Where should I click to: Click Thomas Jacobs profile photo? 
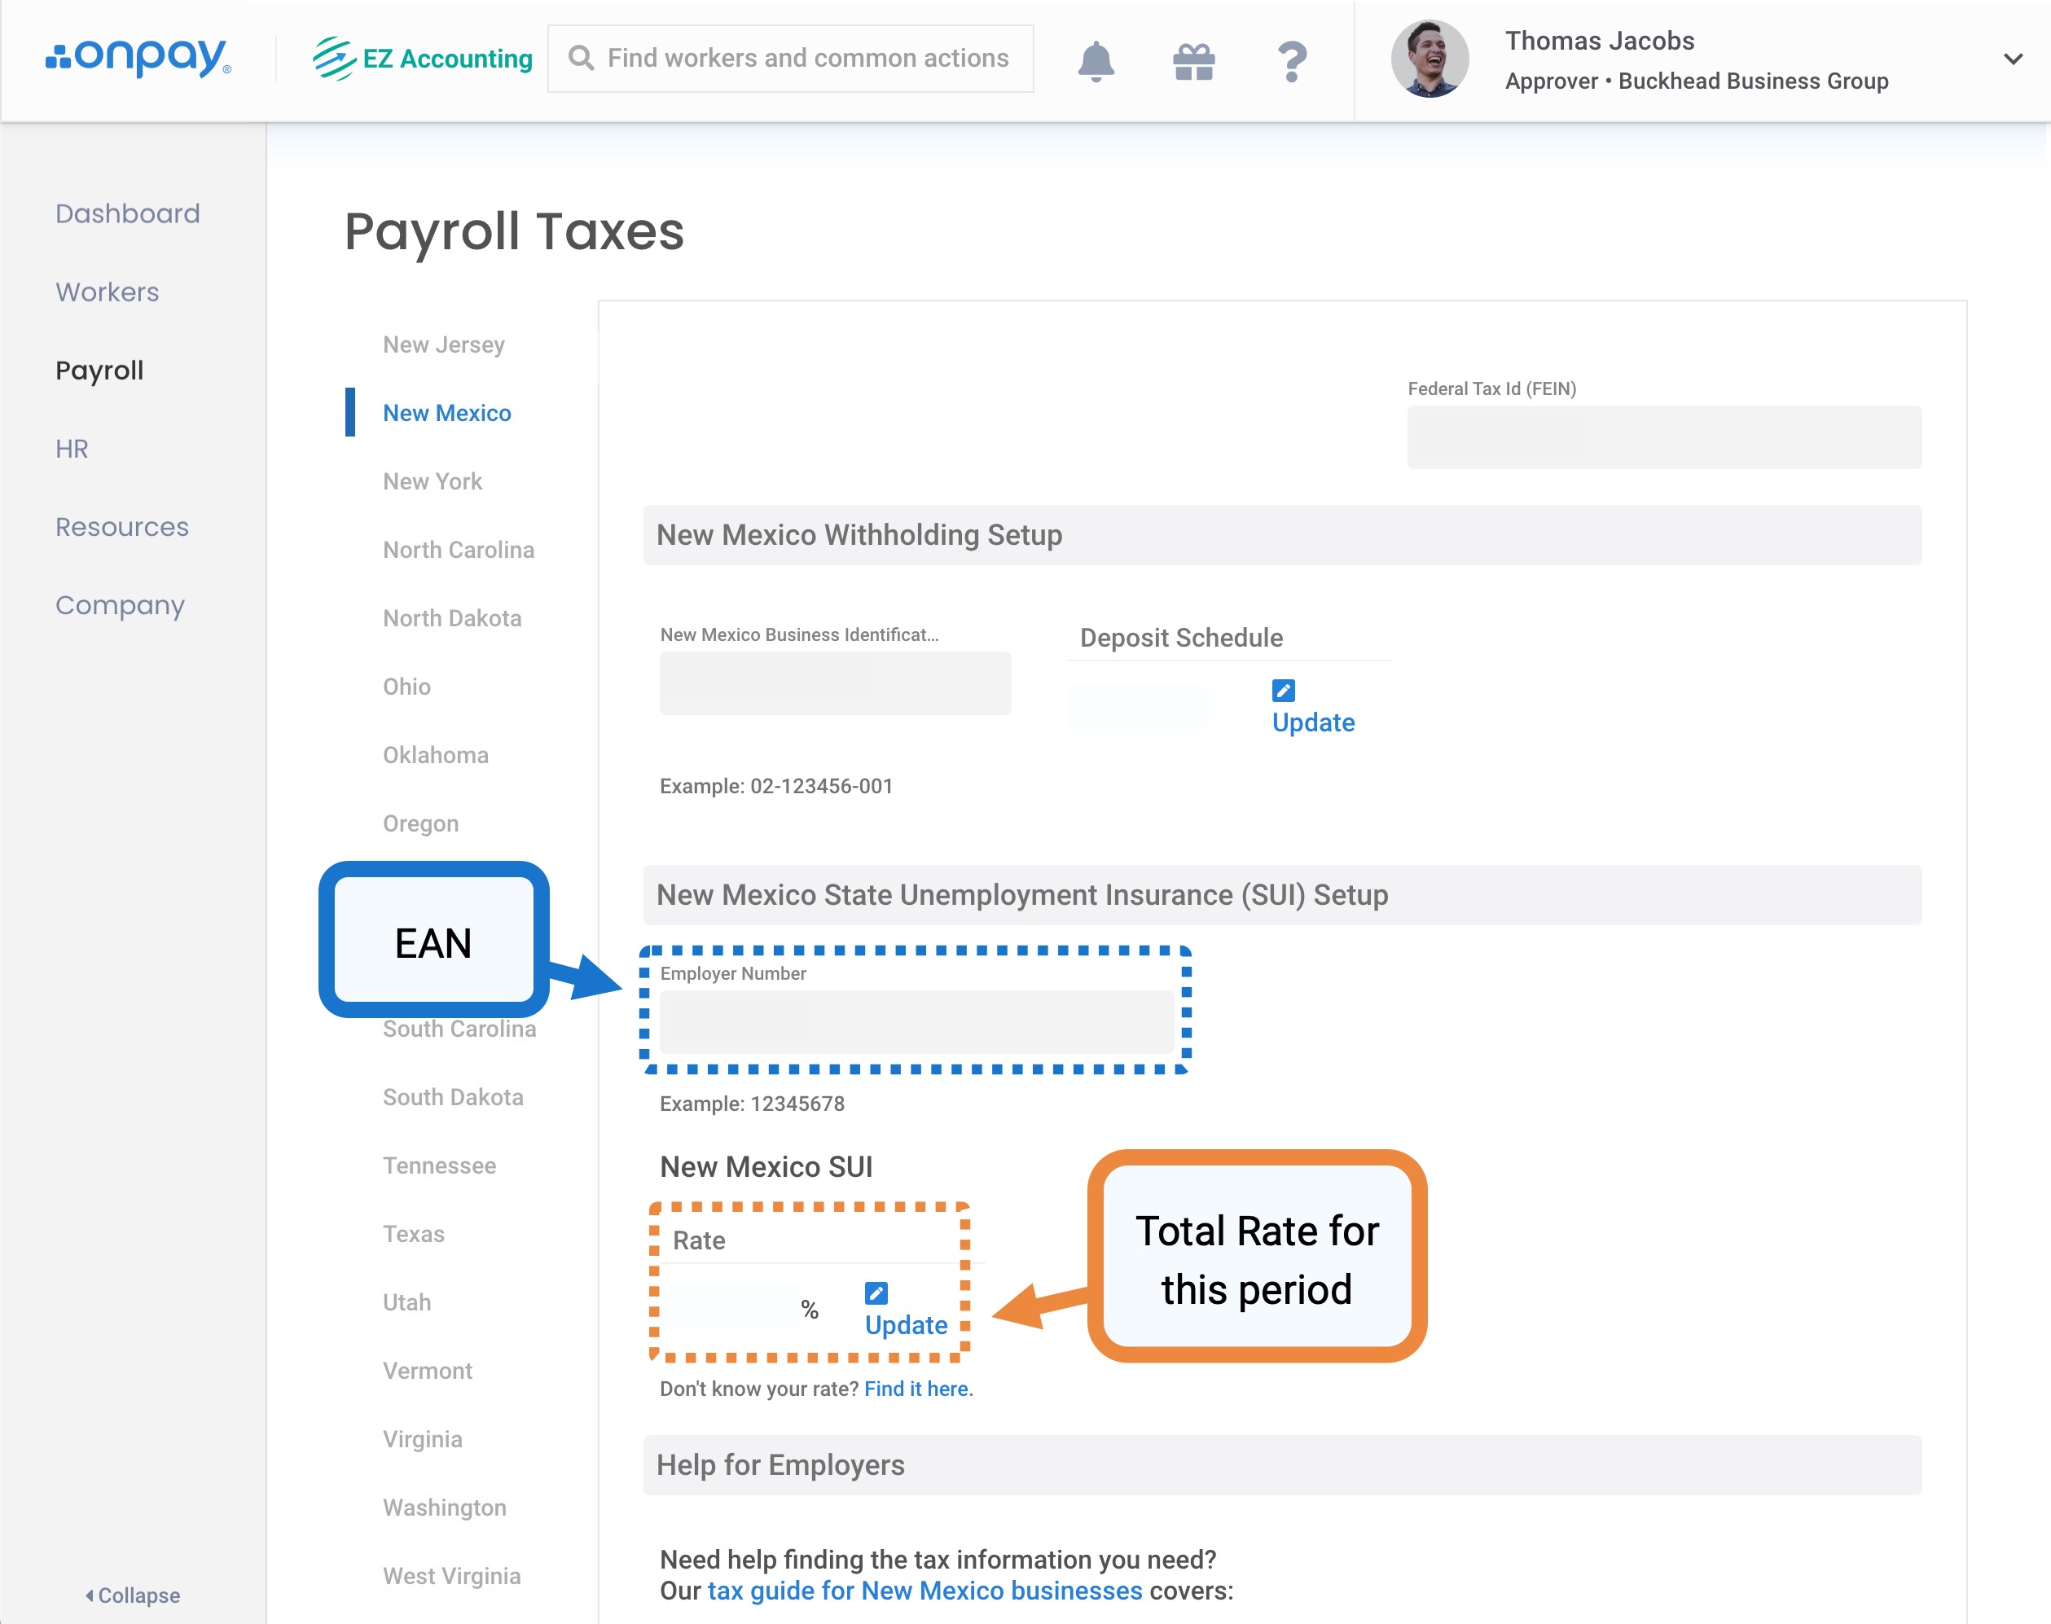[1430, 59]
